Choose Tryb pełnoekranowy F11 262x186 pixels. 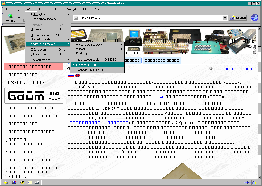click(x=48, y=19)
